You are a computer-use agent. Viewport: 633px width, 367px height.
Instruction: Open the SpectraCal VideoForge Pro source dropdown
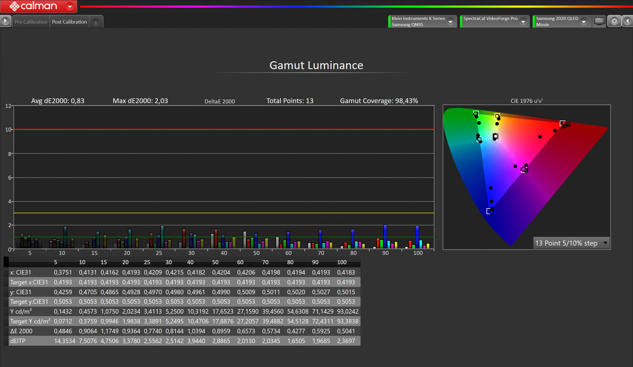tap(523, 22)
